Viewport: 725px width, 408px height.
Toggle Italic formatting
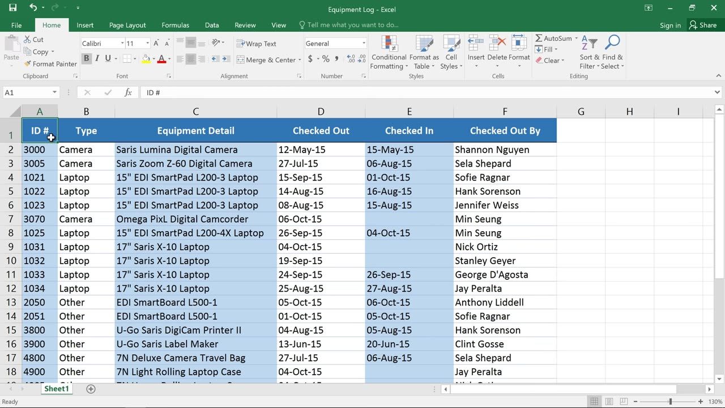tap(97, 58)
